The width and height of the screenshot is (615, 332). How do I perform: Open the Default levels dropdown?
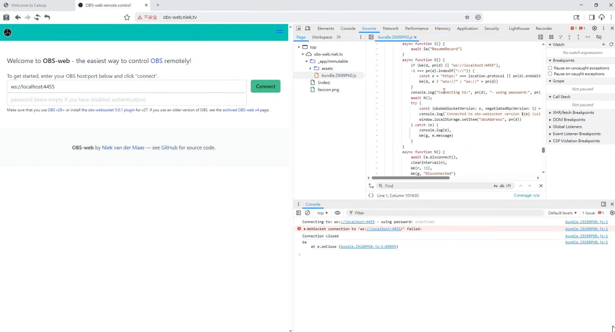(x=562, y=213)
